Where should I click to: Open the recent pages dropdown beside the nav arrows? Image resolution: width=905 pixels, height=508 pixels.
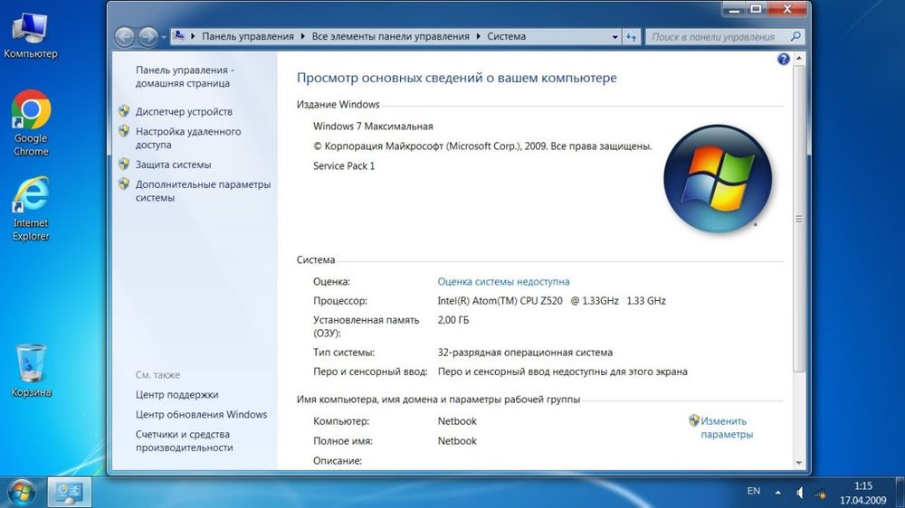pyautogui.click(x=164, y=37)
